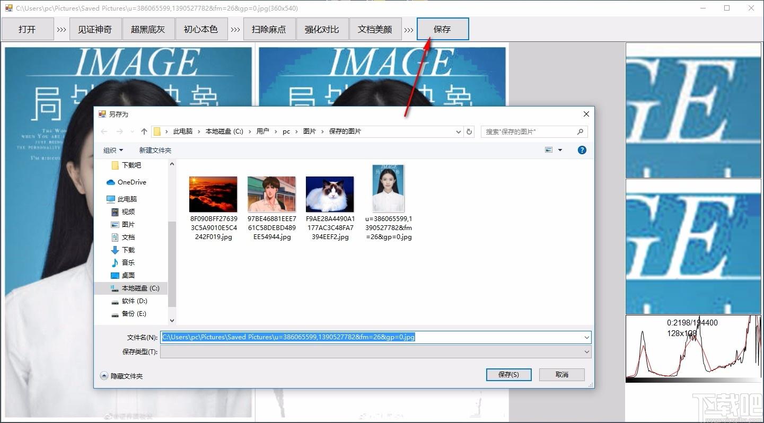
Task: Open the 图片 folder in sidebar
Action: tap(123, 225)
